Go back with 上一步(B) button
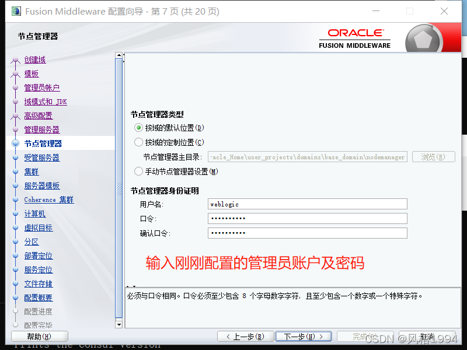The image size is (467, 350). [x=245, y=337]
